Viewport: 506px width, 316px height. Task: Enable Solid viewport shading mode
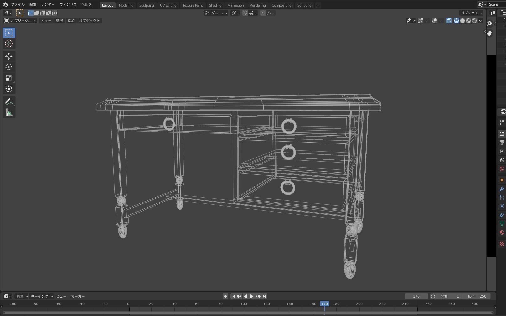tap(462, 21)
